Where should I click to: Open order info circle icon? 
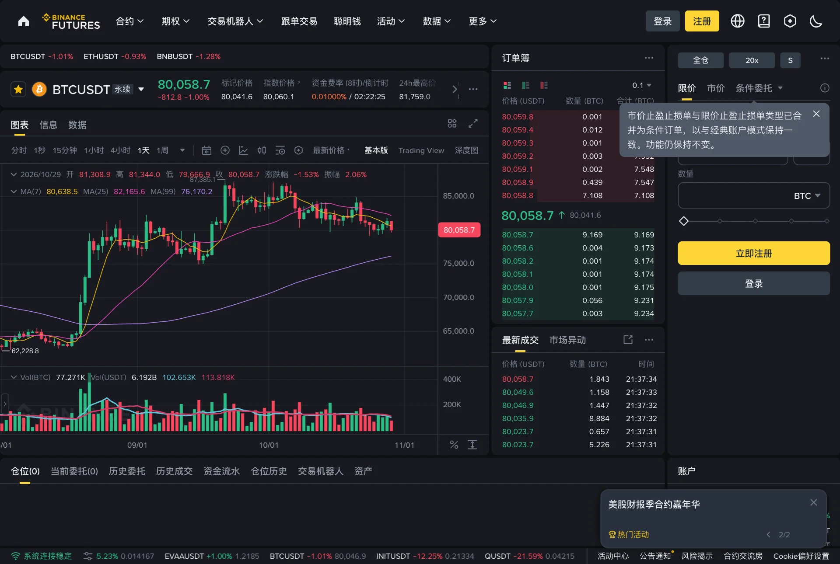825,88
